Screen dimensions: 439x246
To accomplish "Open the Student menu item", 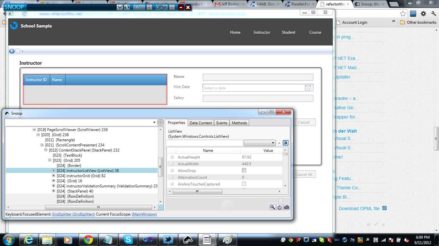I will click(289, 32).
